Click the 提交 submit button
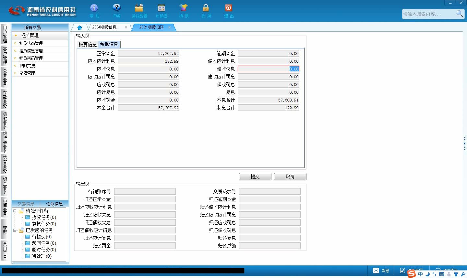 tap(255, 176)
